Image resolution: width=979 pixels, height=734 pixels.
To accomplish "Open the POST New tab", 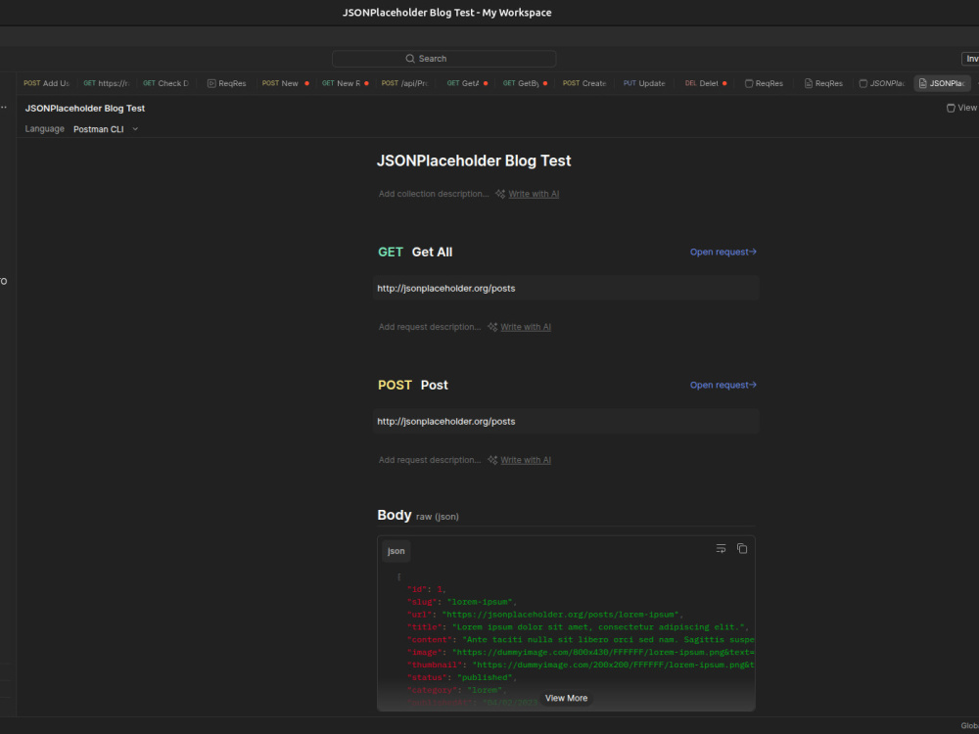I will pyautogui.click(x=285, y=83).
